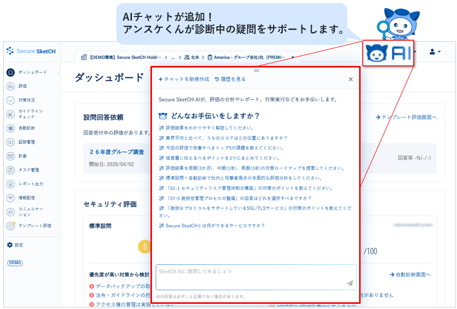Select the 証跡管理 sidebar icon
This screenshot has width=457, height=309.
click(11, 142)
